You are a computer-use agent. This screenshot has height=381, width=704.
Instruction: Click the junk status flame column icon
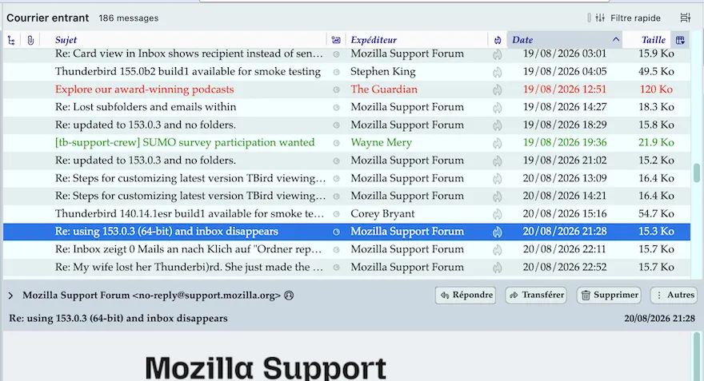point(497,41)
